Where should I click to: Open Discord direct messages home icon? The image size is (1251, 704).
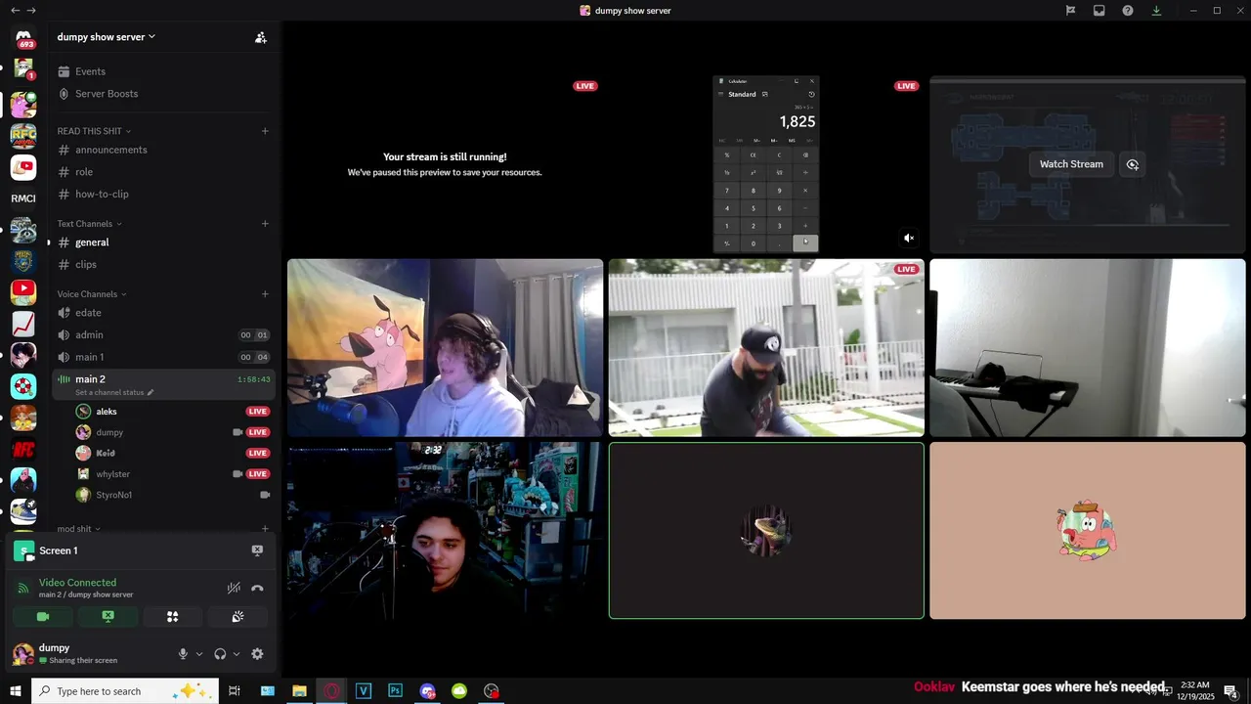[23, 38]
